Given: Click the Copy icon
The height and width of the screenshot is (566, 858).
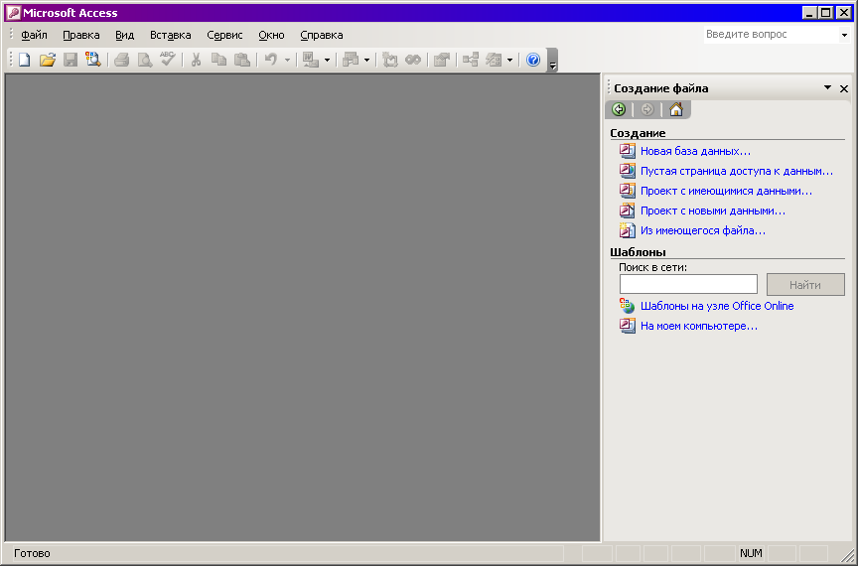Looking at the screenshot, I should (x=218, y=60).
